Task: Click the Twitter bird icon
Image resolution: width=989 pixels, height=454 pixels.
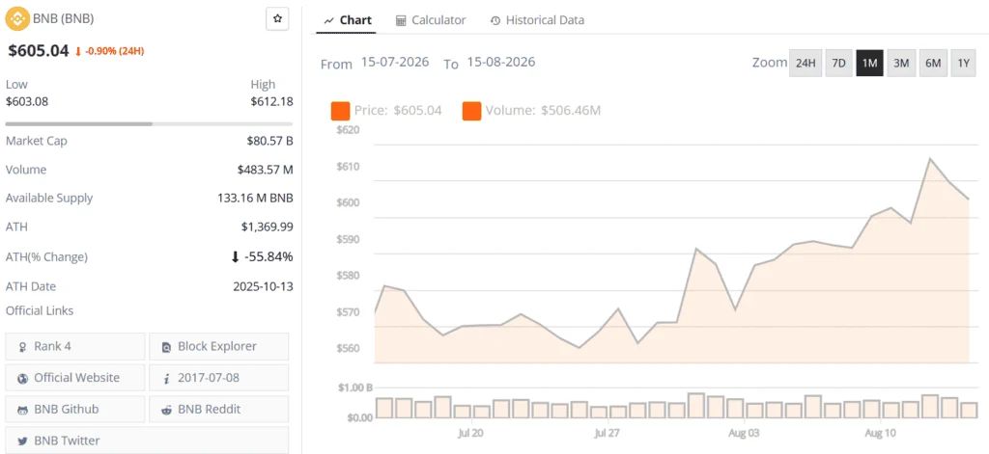Action: (x=23, y=441)
